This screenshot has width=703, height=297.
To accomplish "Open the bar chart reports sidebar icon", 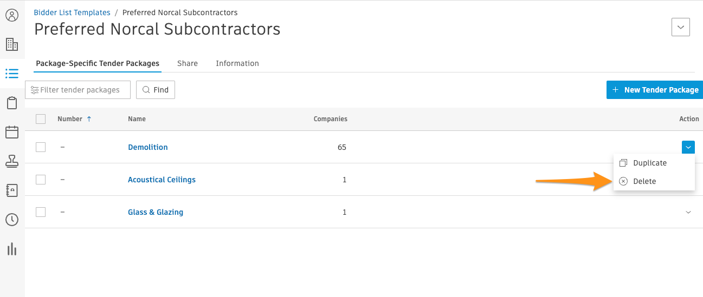I will coord(12,249).
